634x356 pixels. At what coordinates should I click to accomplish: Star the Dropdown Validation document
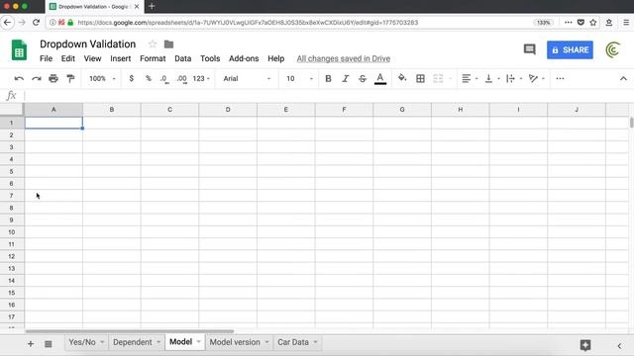click(153, 44)
